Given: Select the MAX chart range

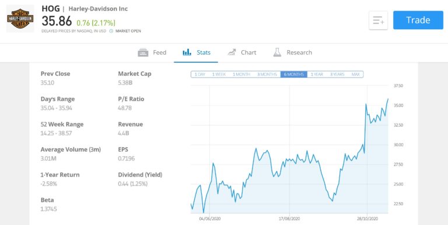Looking at the screenshot, I should [356, 74].
